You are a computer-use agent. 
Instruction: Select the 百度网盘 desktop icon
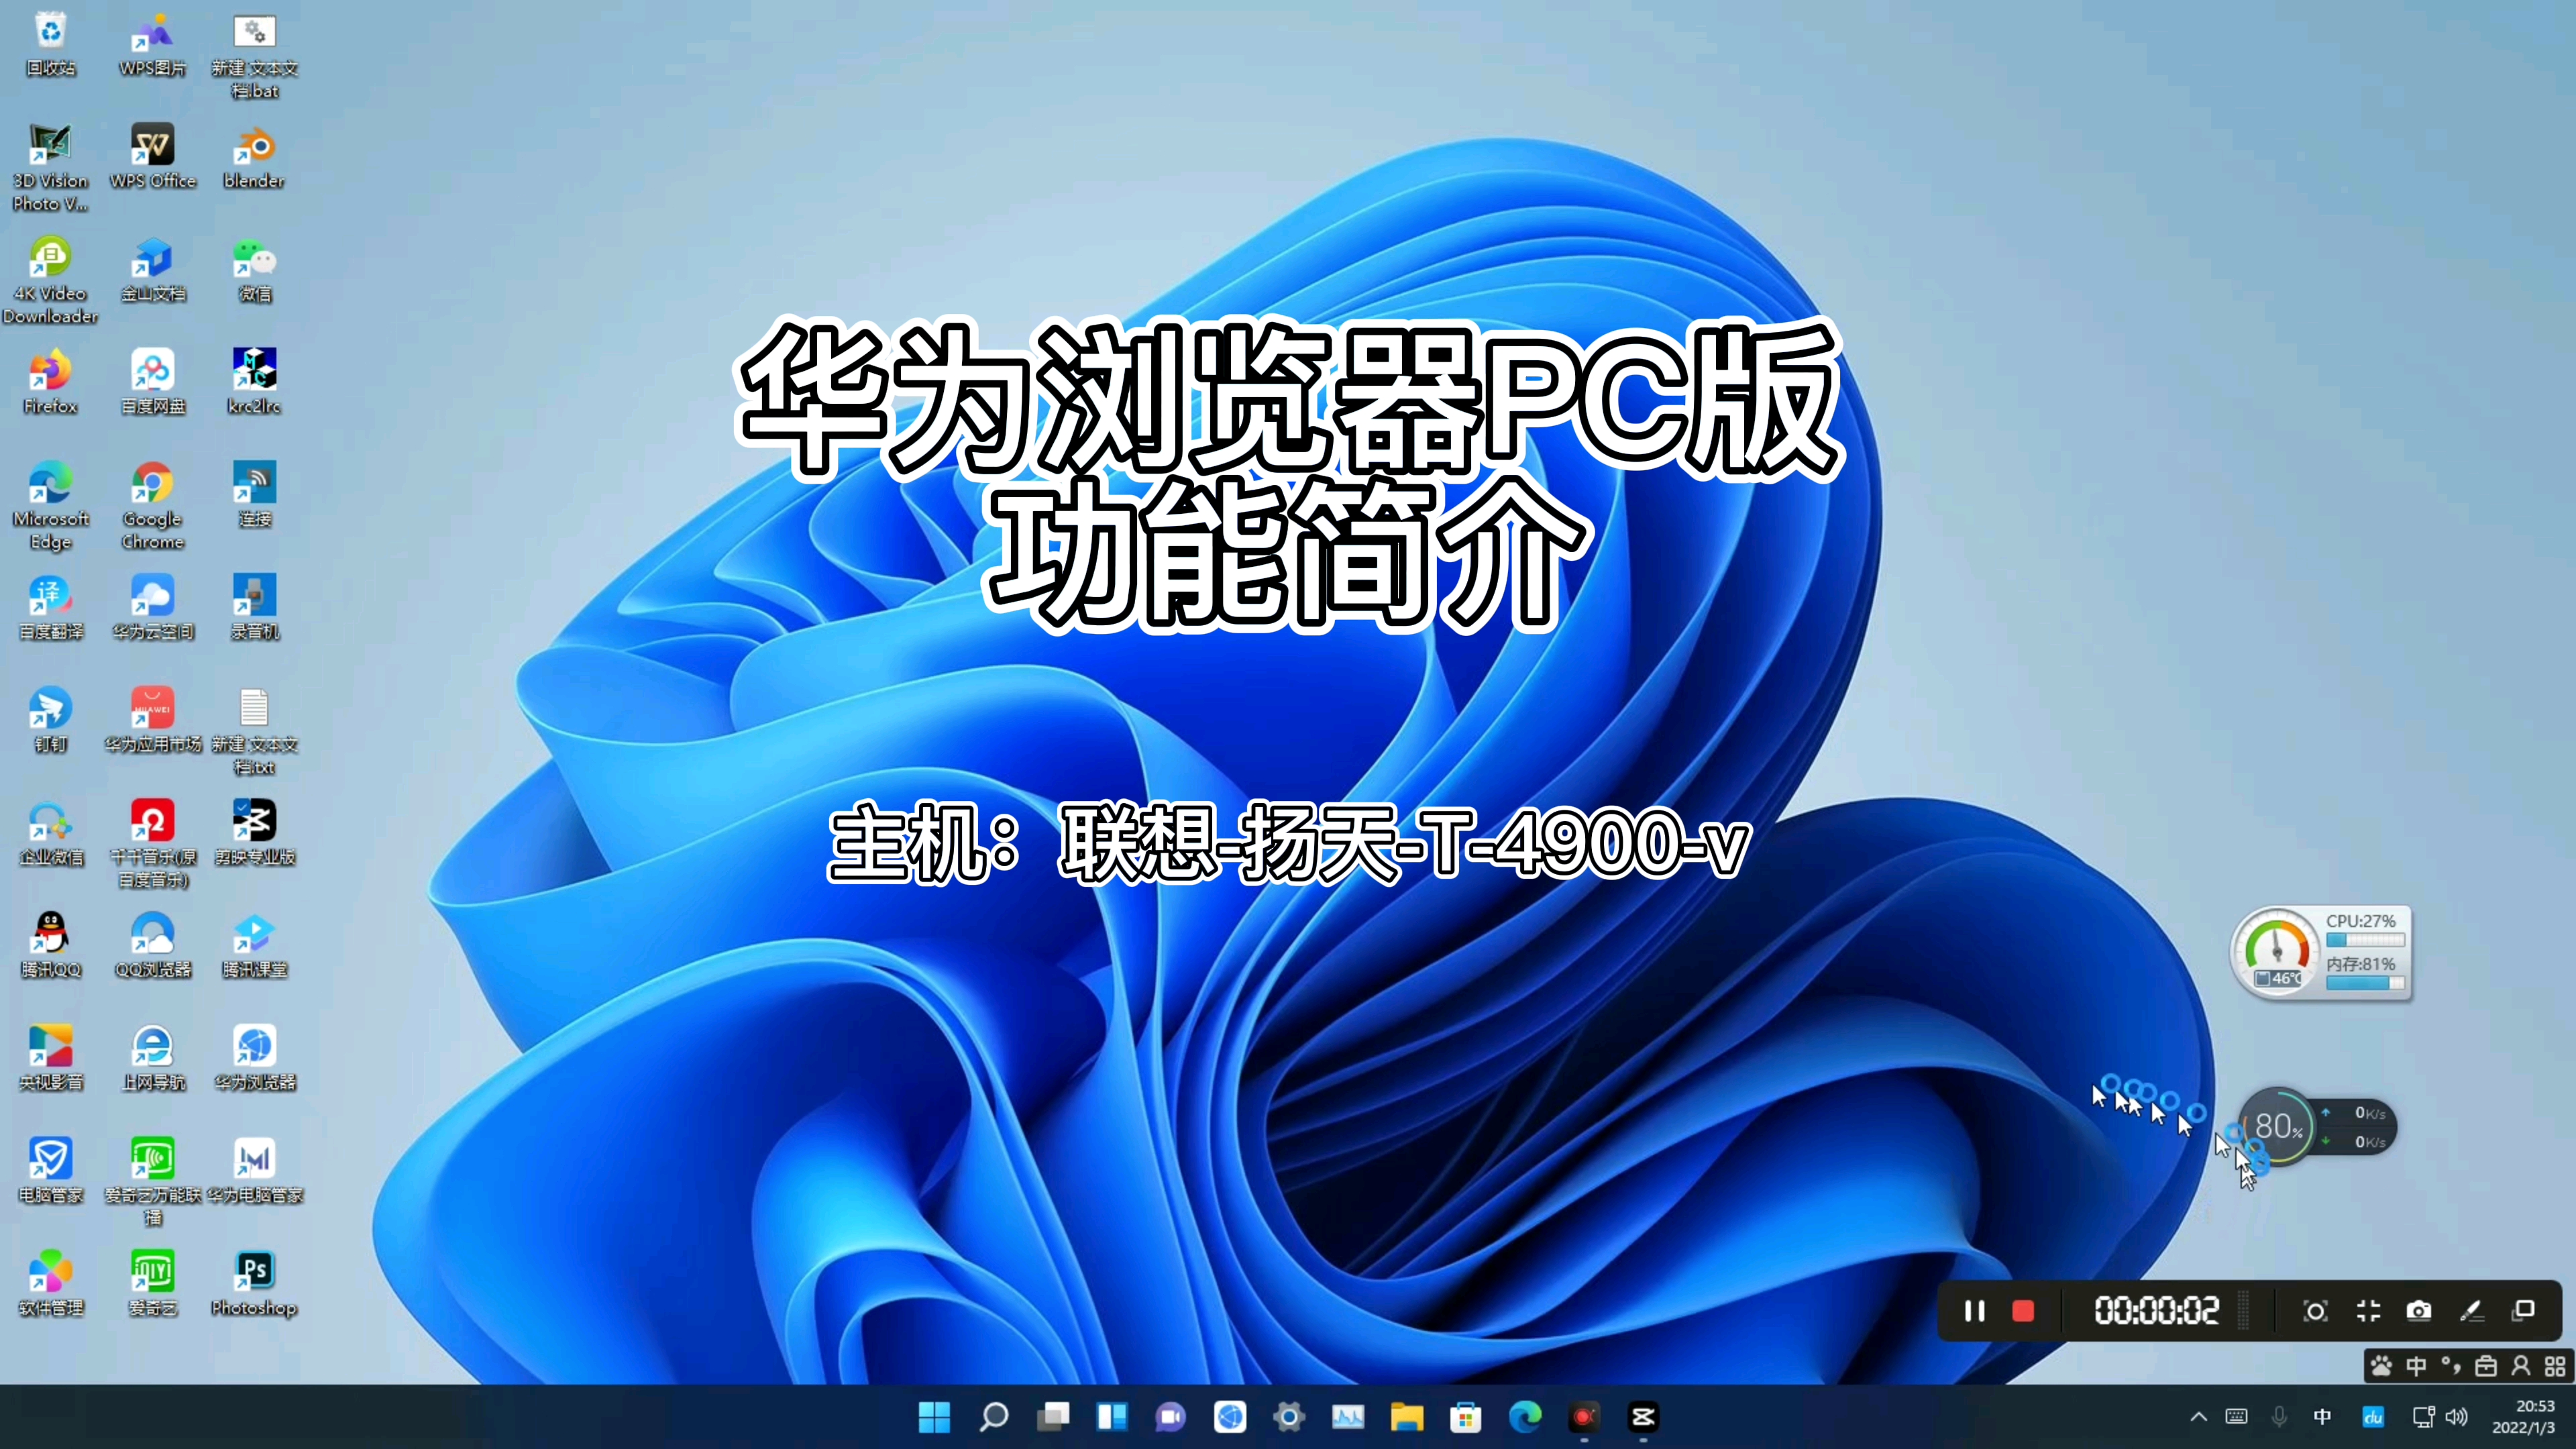pyautogui.click(x=152, y=382)
